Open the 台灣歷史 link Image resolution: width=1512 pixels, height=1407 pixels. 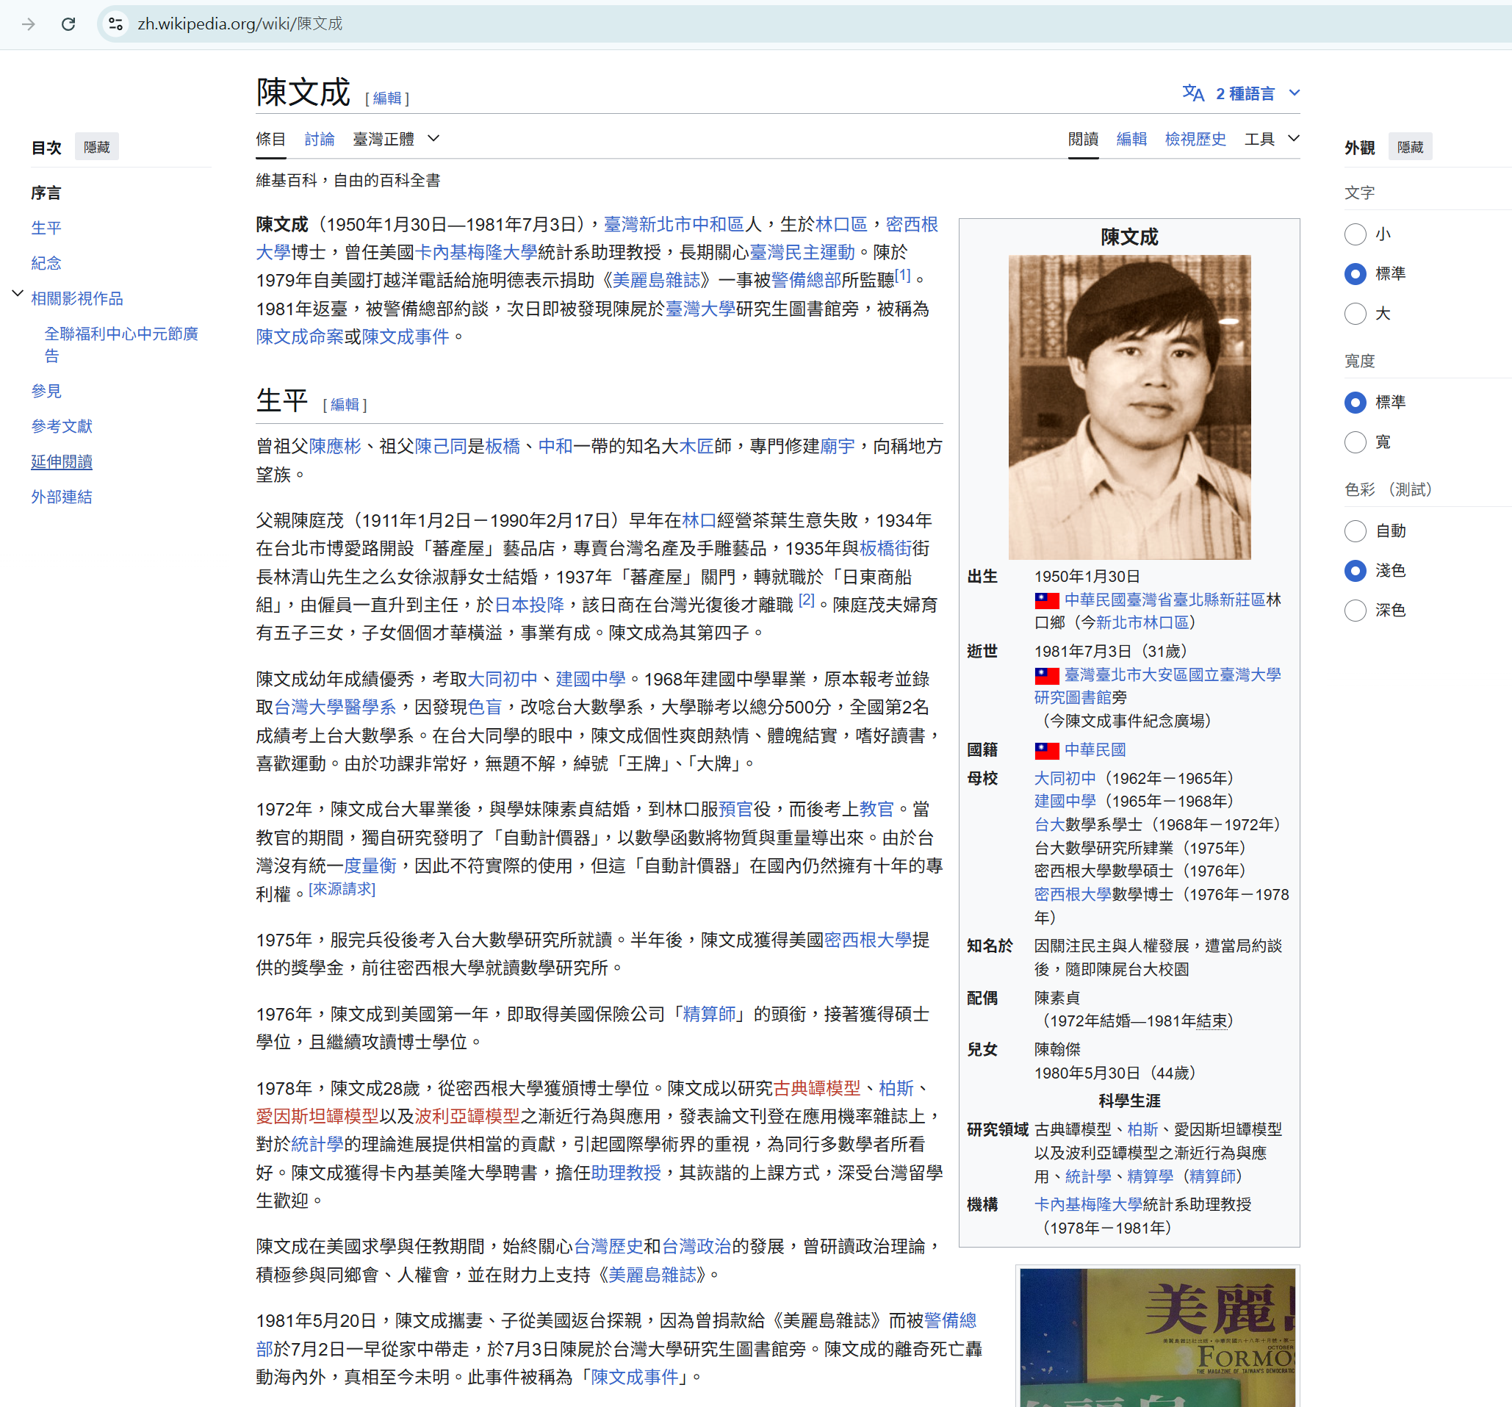pos(608,1247)
